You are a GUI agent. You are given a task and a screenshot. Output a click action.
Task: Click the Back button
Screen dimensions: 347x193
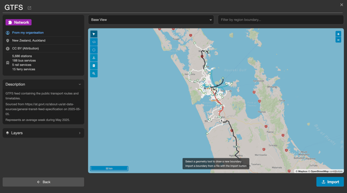[44, 182]
